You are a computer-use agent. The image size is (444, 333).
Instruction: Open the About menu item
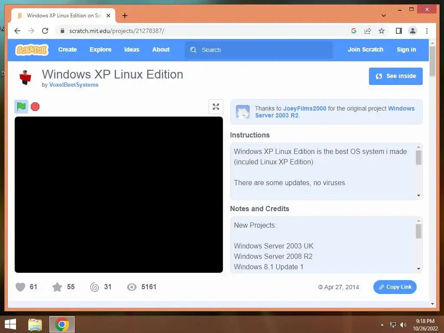[x=161, y=49]
